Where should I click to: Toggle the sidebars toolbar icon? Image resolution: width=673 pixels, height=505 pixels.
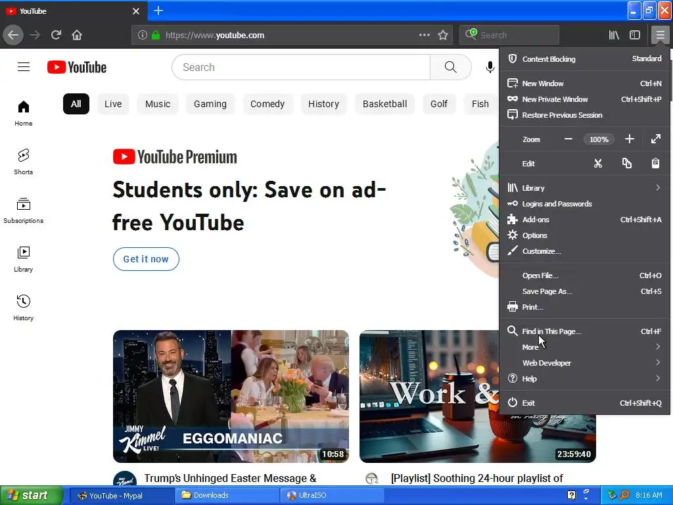point(635,35)
